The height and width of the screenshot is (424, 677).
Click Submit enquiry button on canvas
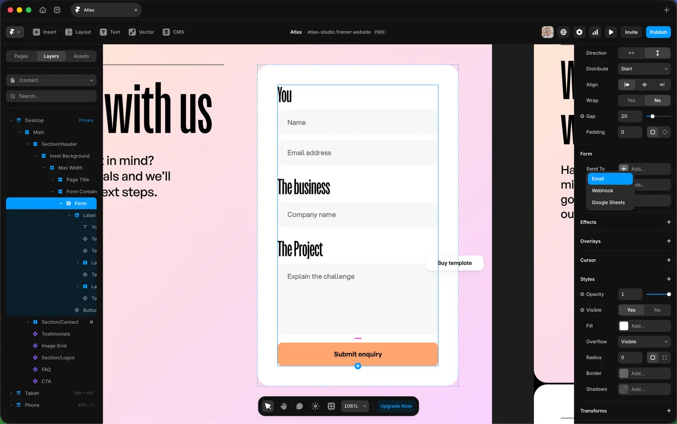tap(358, 354)
